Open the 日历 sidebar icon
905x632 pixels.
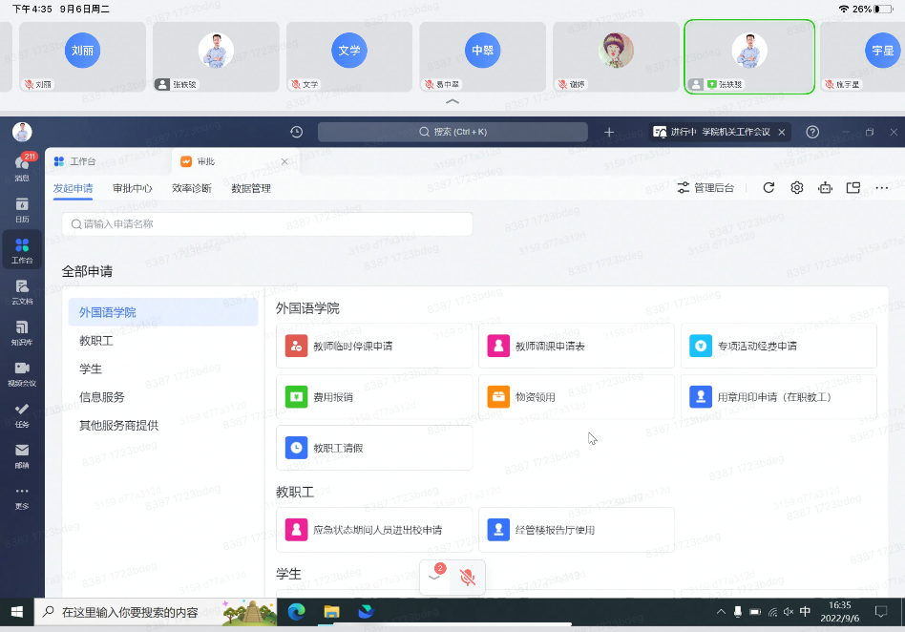point(21,212)
